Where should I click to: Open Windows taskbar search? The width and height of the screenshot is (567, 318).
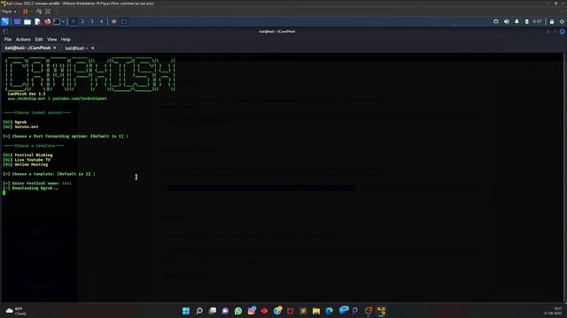pos(199,311)
